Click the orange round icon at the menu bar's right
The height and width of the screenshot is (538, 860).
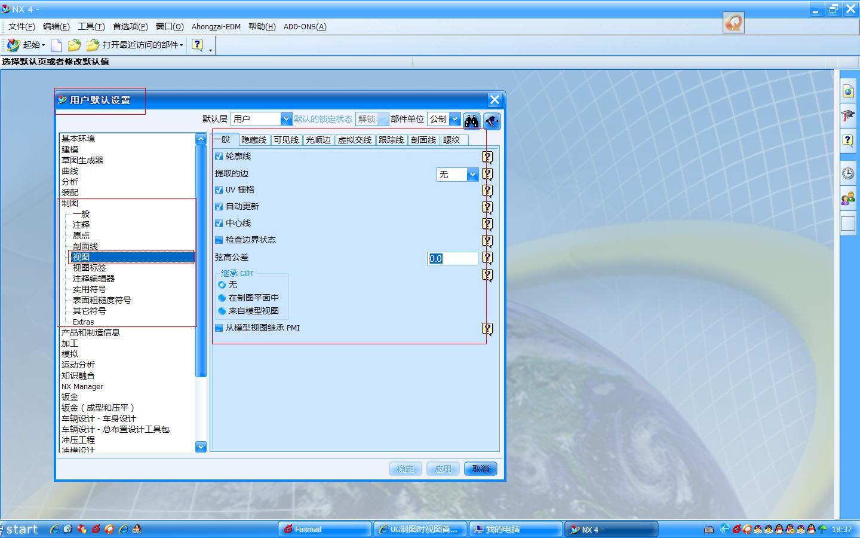(x=733, y=23)
